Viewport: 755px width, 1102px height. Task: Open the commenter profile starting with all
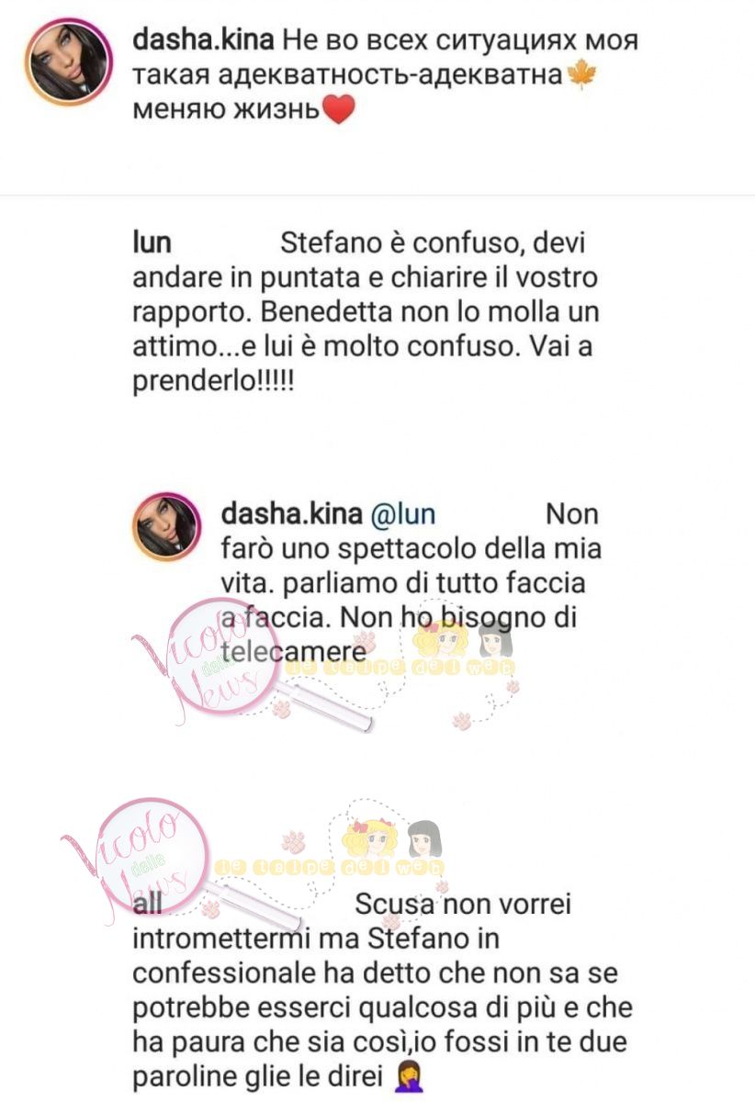(148, 904)
